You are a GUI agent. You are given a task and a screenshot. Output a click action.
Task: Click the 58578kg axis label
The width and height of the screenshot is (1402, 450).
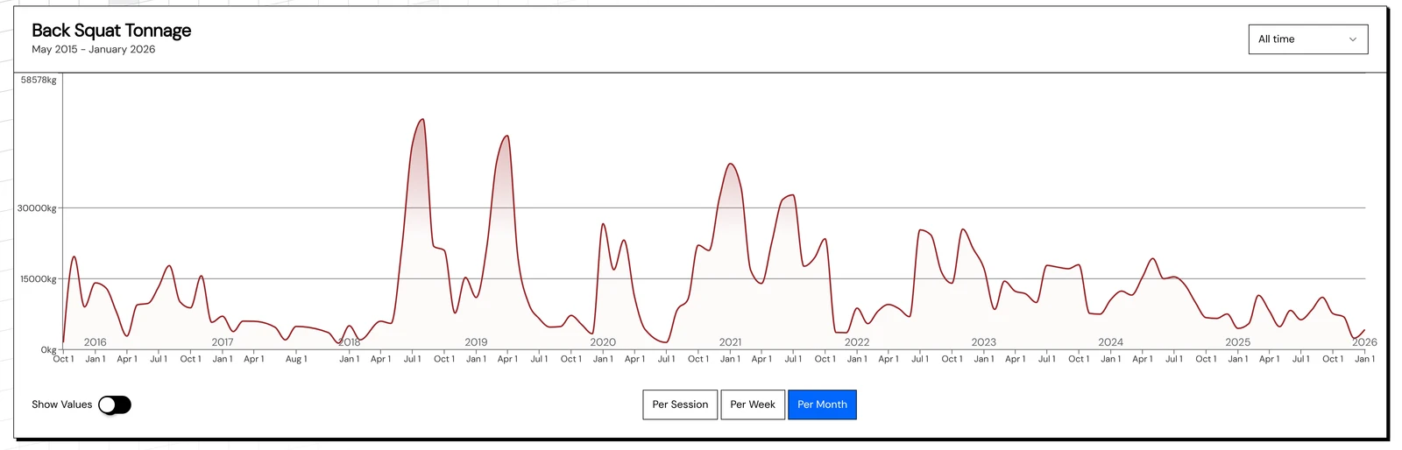[x=39, y=80]
